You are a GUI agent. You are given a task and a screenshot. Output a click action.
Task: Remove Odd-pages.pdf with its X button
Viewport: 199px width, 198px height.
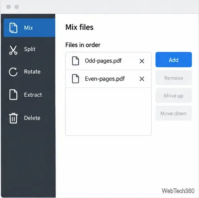pyautogui.click(x=142, y=61)
